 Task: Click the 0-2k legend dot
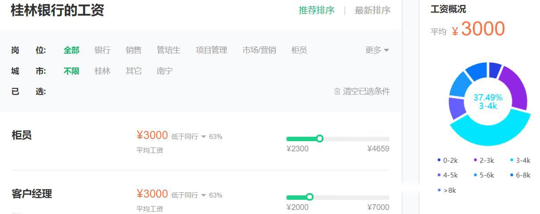coord(439,160)
